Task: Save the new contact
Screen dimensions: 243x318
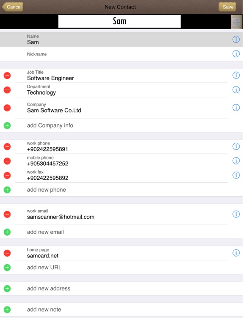Action: pyautogui.click(x=228, y=7)
